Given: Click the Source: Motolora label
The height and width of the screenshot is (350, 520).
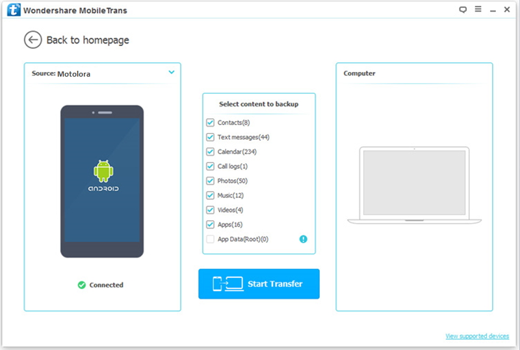Looking at the screenshot, I should [x=61, y=73].
